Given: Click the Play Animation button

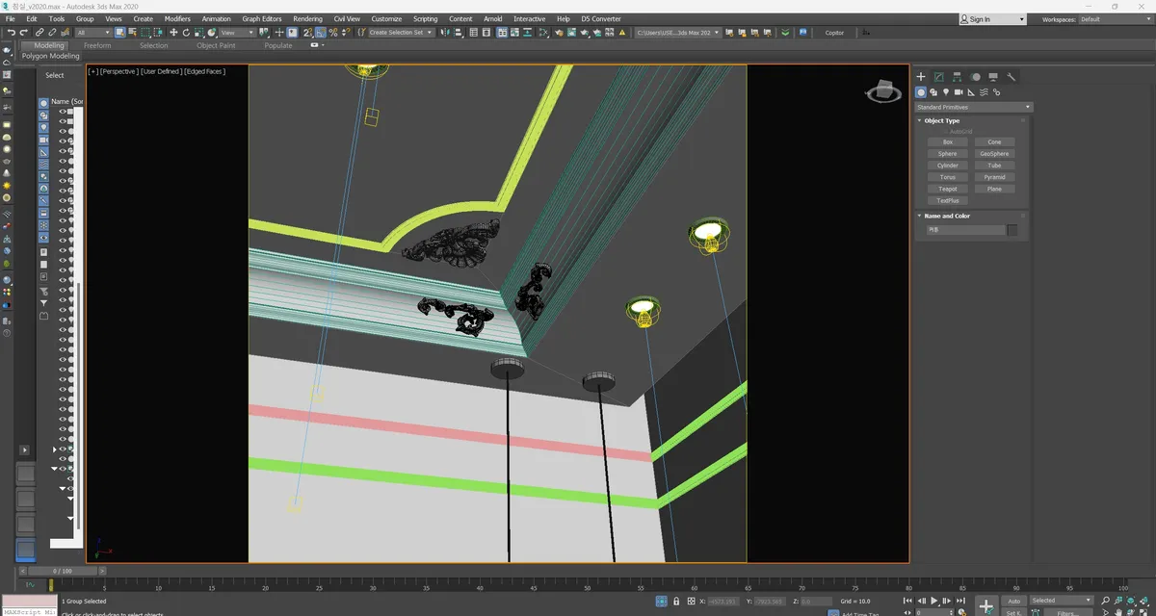Looking at the screenshot, I should [933, 602].
